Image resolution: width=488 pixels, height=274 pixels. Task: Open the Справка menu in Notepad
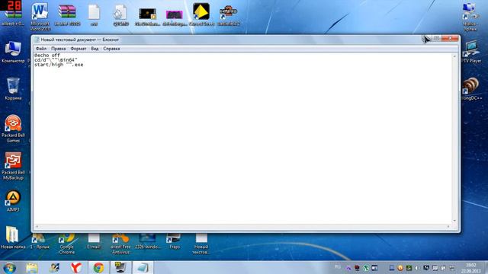coord(111,49)
